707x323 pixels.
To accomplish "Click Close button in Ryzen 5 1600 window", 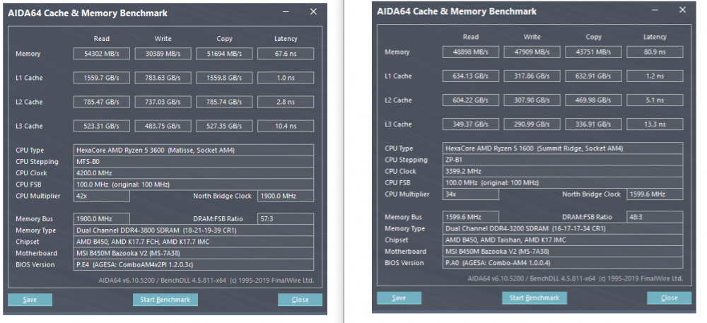I will coord(669,298).
